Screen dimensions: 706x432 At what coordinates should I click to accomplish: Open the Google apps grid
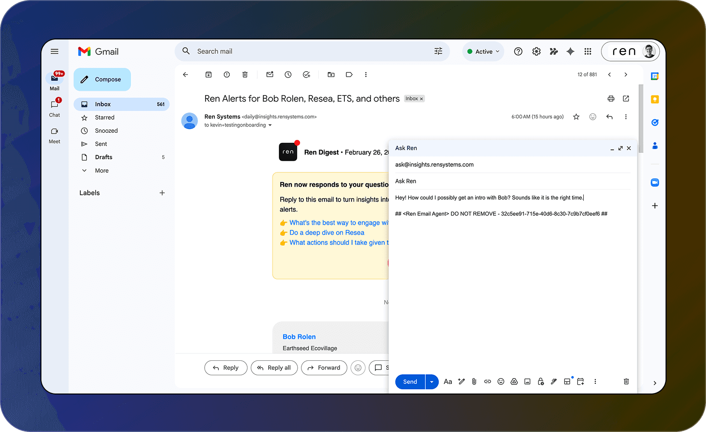pyautogui.click(x=588, y=51)
